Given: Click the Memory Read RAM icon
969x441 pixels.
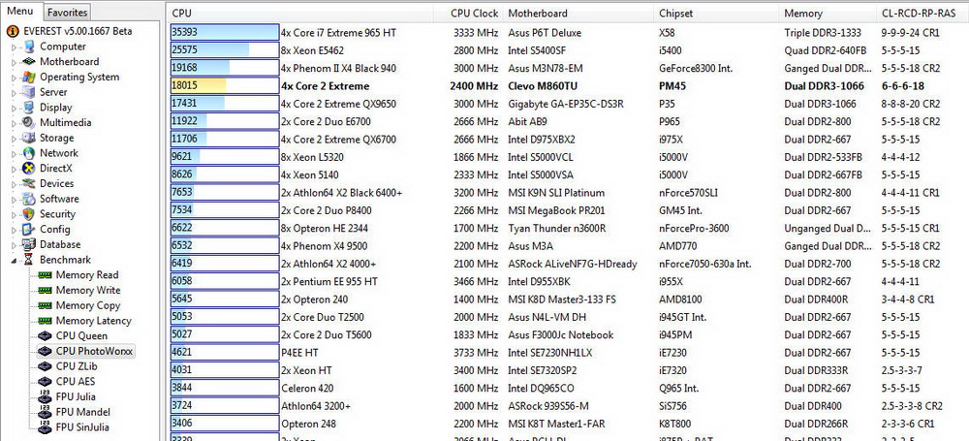Looking at the screenshot, I should click(x=45, y=274).
